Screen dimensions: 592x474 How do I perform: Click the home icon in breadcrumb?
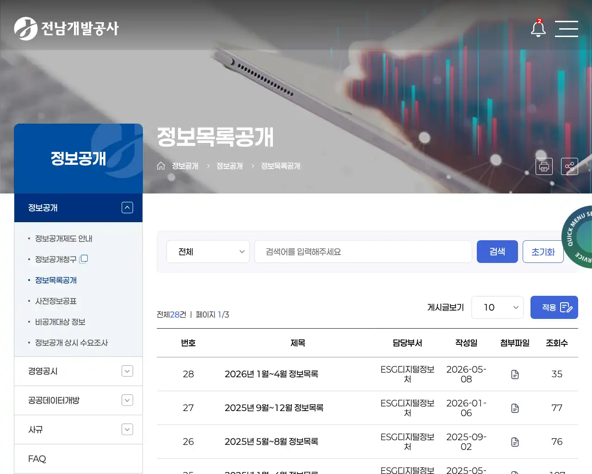point(161,166)
